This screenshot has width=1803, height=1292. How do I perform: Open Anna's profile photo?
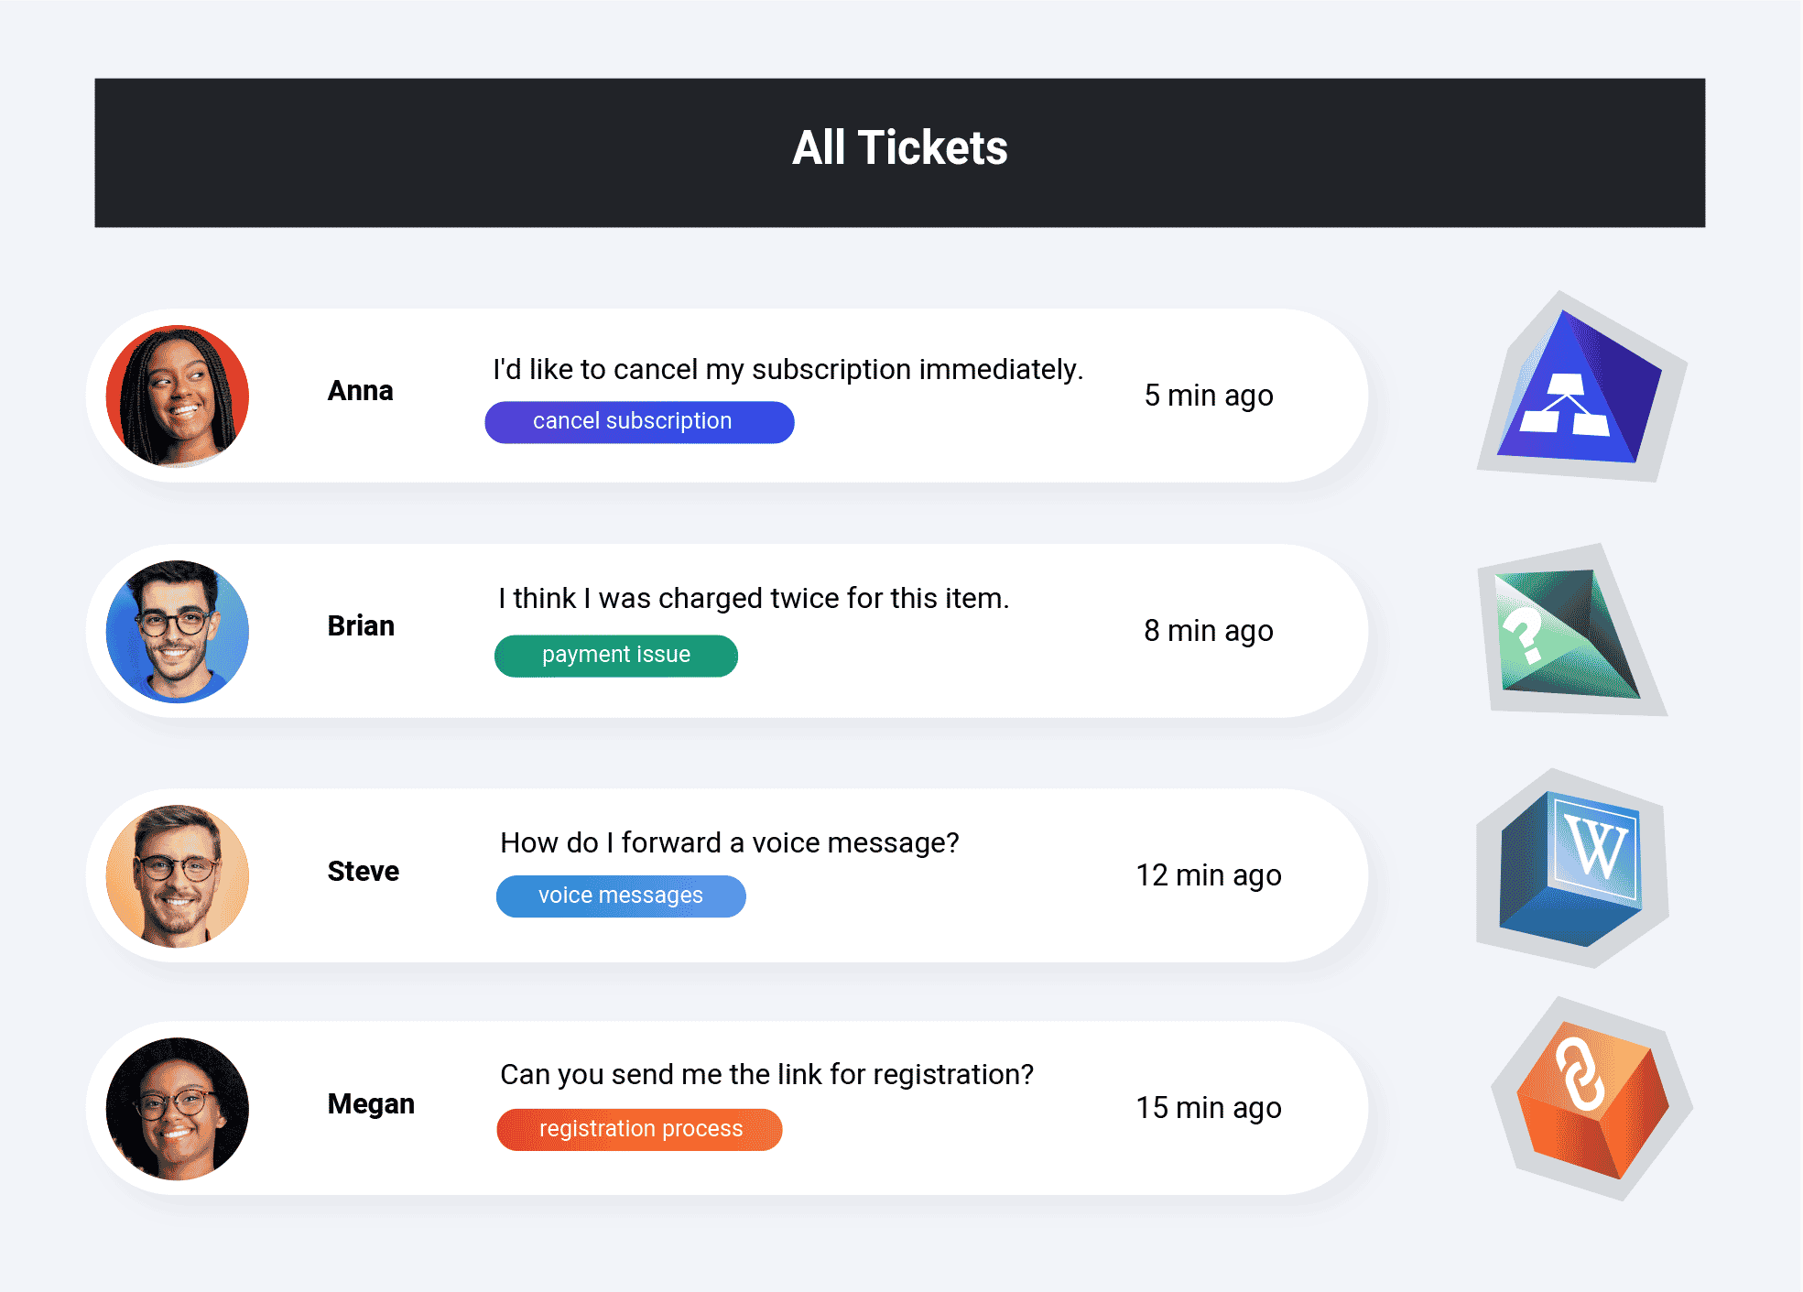tap(178, 396)
